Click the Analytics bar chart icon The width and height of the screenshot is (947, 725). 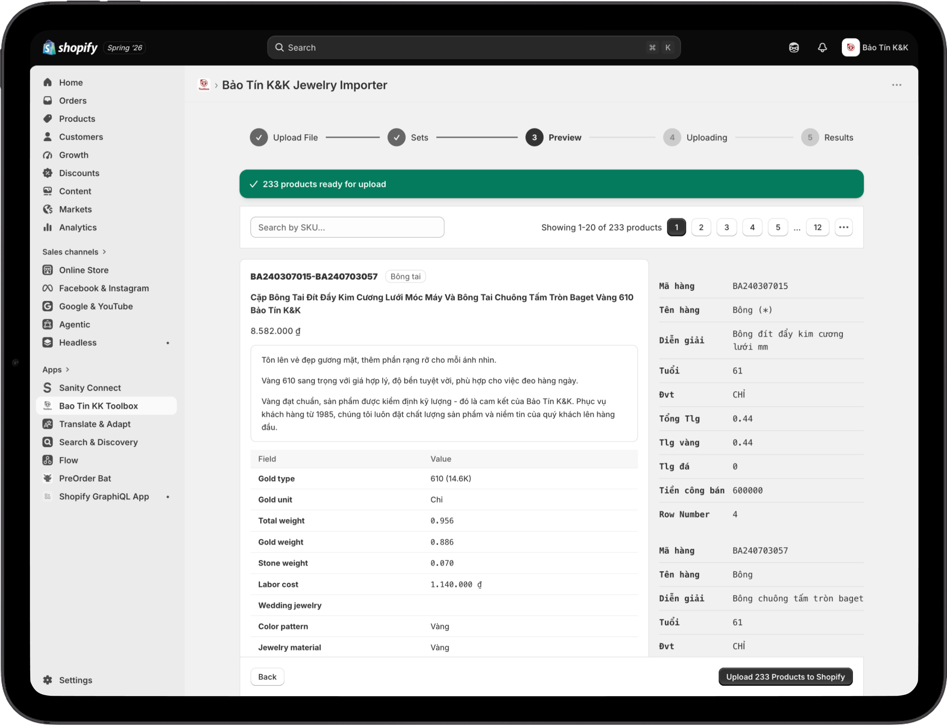tap(47, 228)
